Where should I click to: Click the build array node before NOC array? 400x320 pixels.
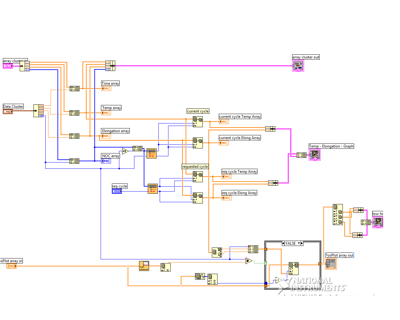(x=74, y=161)
